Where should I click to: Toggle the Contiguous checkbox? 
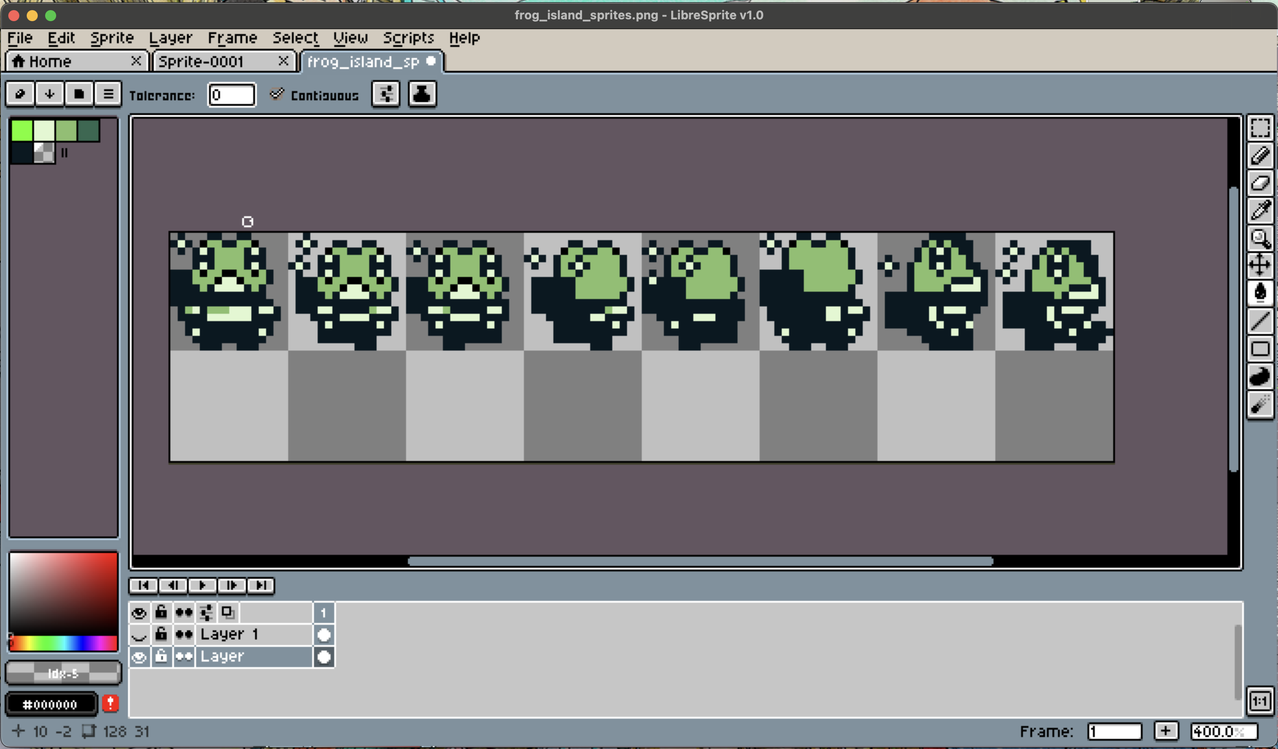[277, 94]
